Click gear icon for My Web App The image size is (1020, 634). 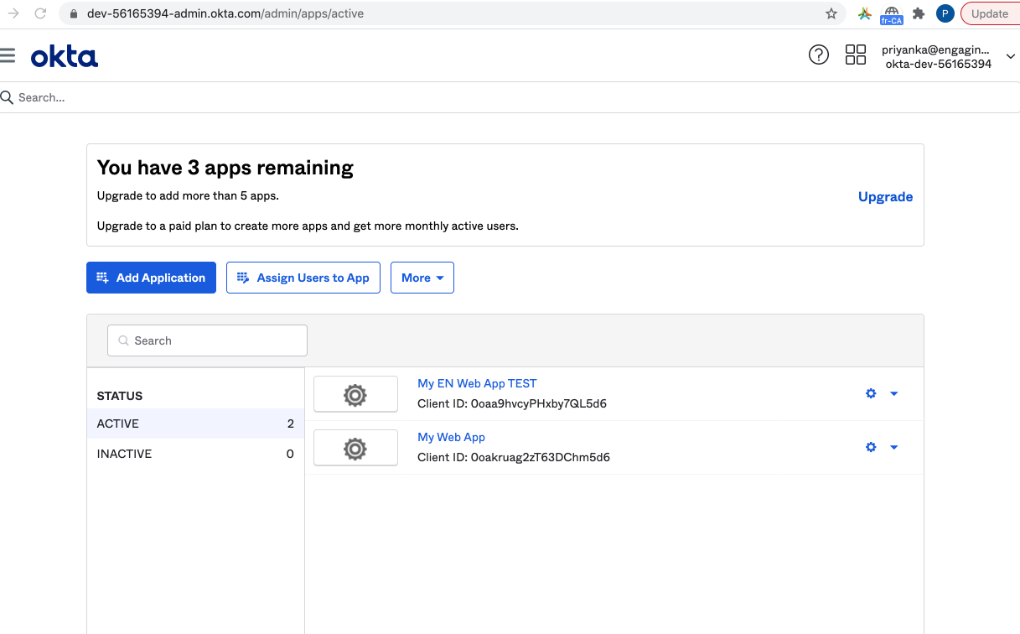[871, 447]
